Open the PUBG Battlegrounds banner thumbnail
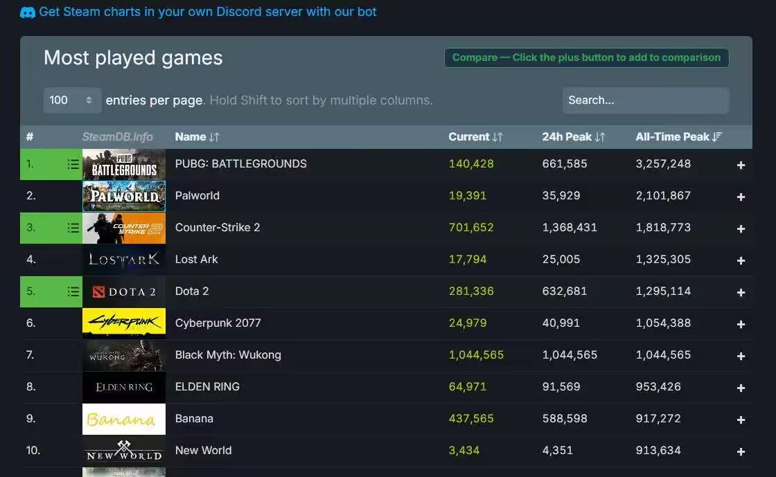The width and height of the screenshot is (776, 477). coord(124,164)
